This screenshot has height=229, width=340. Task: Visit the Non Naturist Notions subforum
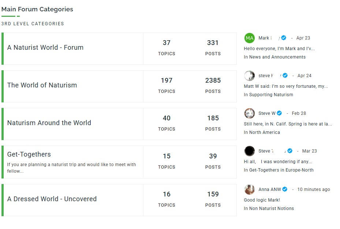(272, 209)
